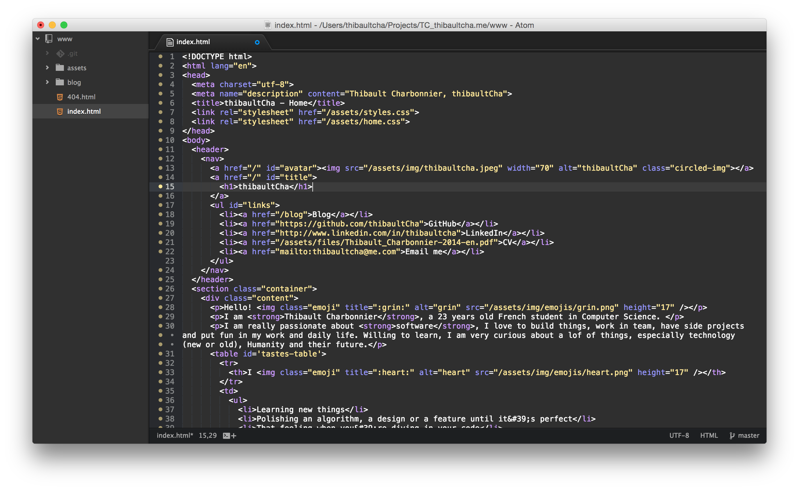Screen dimensions: 799x490
Task: Expand the .git folder arrow
Action: 47,53
